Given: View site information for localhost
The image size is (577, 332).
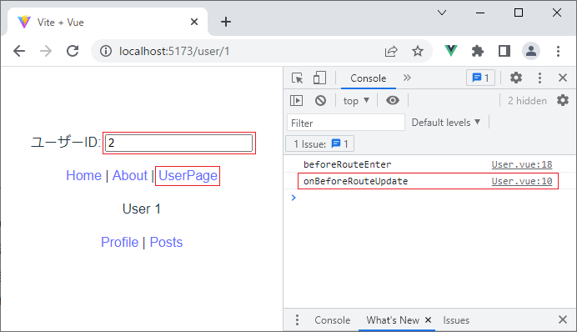Looking at the screenshot, I should coord(106,51).
